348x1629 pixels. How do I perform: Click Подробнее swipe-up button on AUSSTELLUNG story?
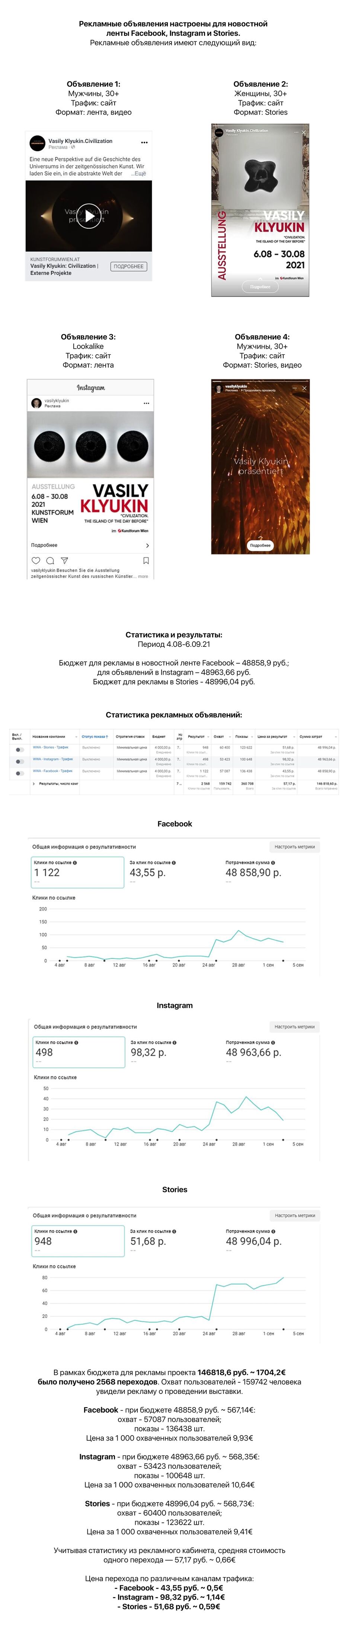260,287
